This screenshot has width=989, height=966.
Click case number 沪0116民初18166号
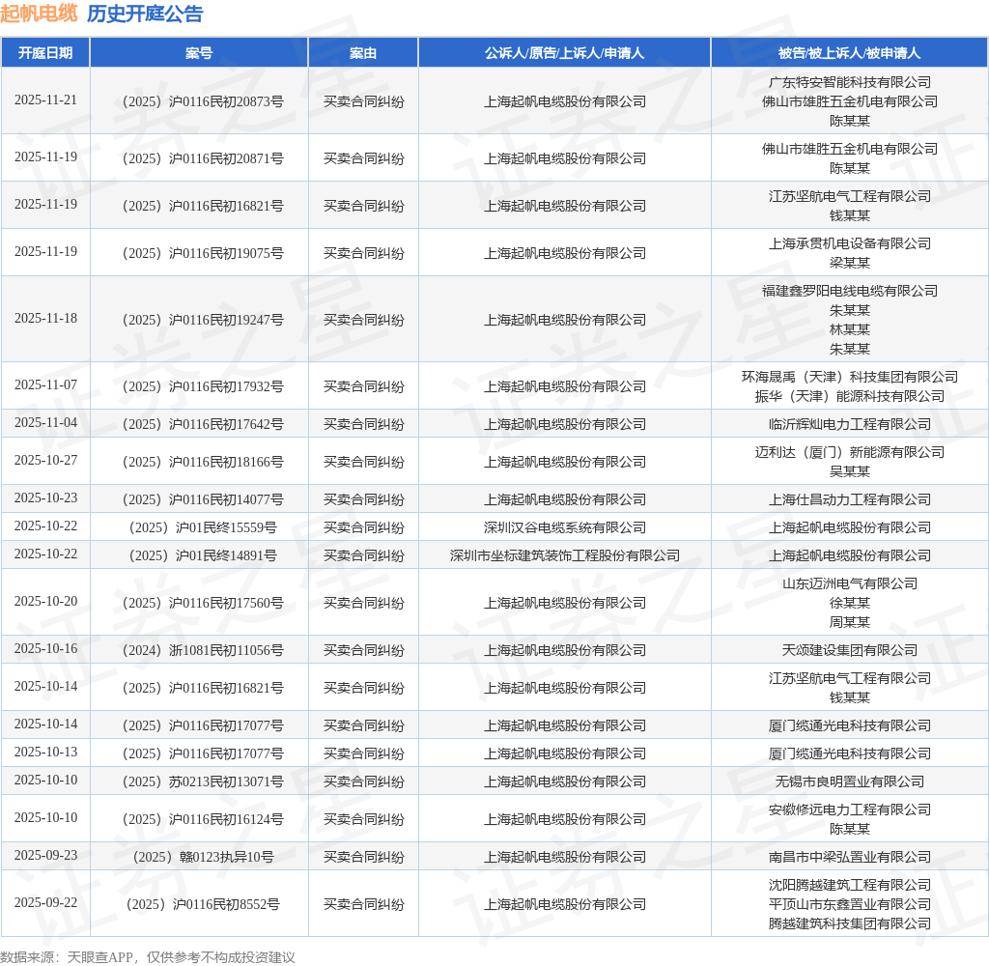[x=203, y=462]
